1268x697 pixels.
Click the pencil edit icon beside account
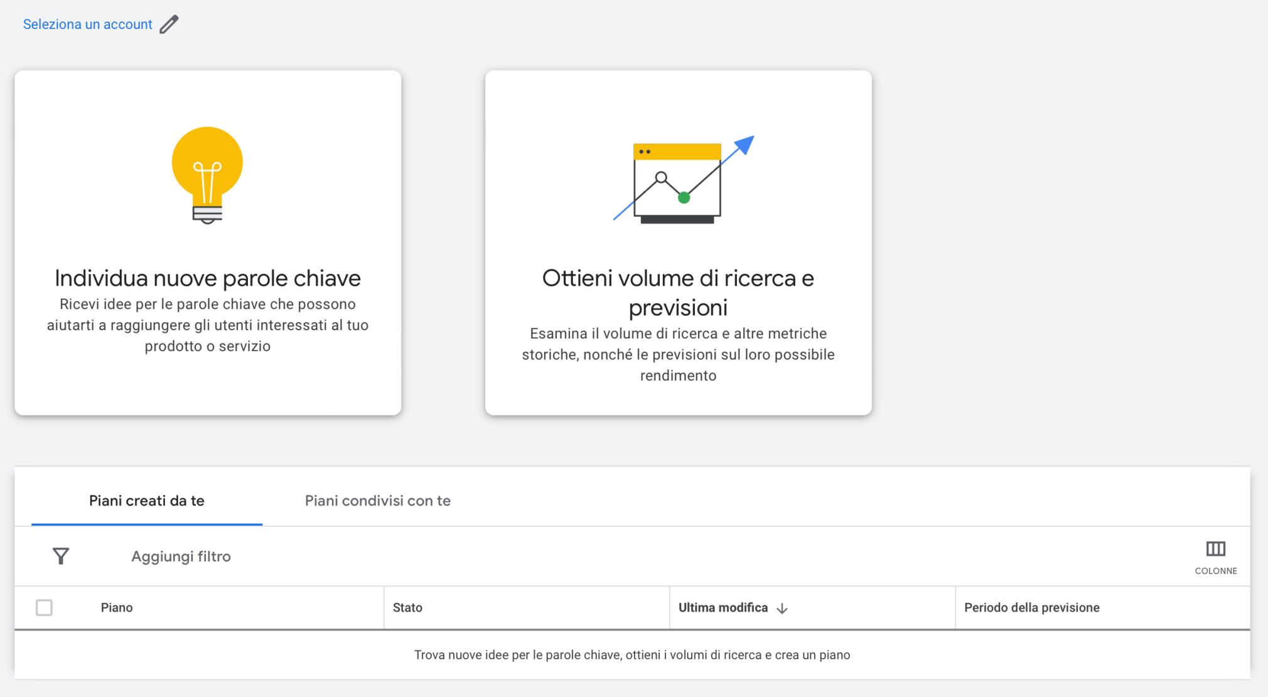click(169, 24)
